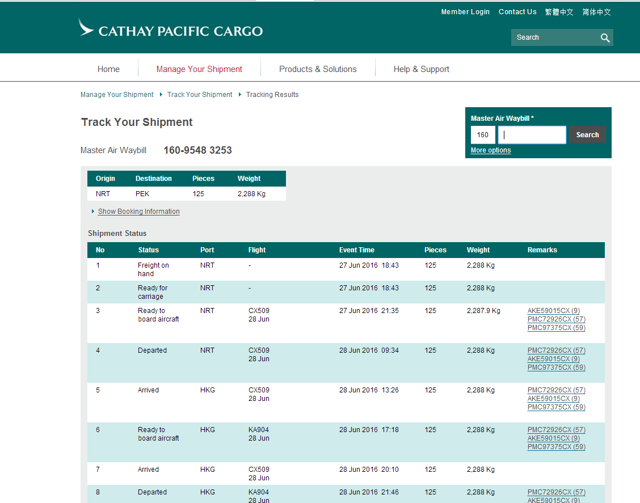Open PMC72926CX (57) in row 6 remarks
The height and width of the screenshot is (503, 640).
557,430
